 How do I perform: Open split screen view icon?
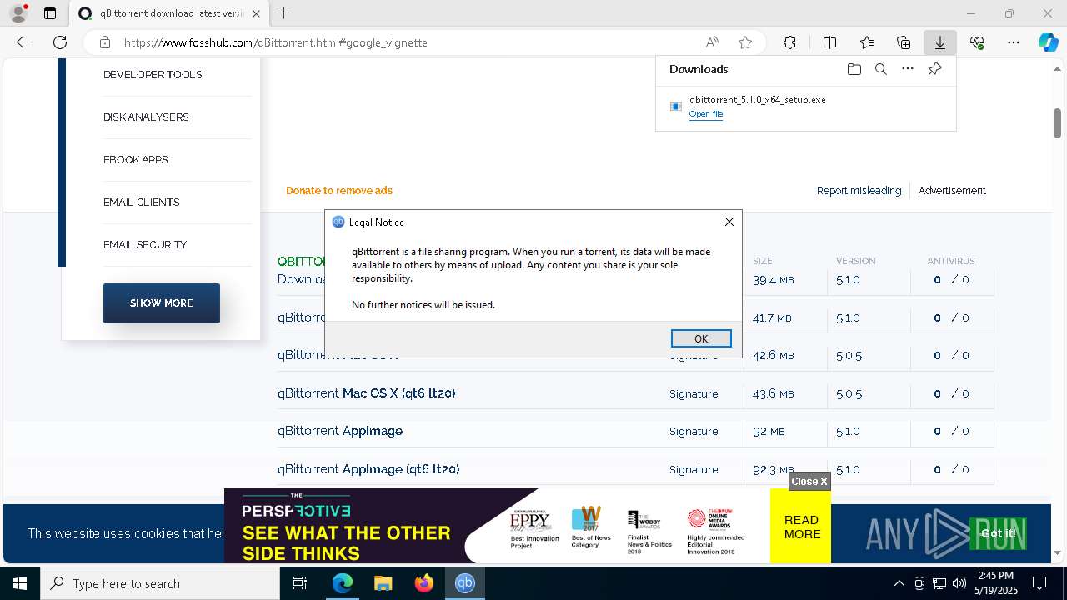coord(829,42)
